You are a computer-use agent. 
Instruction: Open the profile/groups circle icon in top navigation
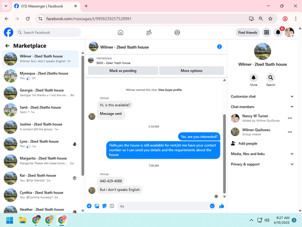pyautogui.click(x=177, y=33)
